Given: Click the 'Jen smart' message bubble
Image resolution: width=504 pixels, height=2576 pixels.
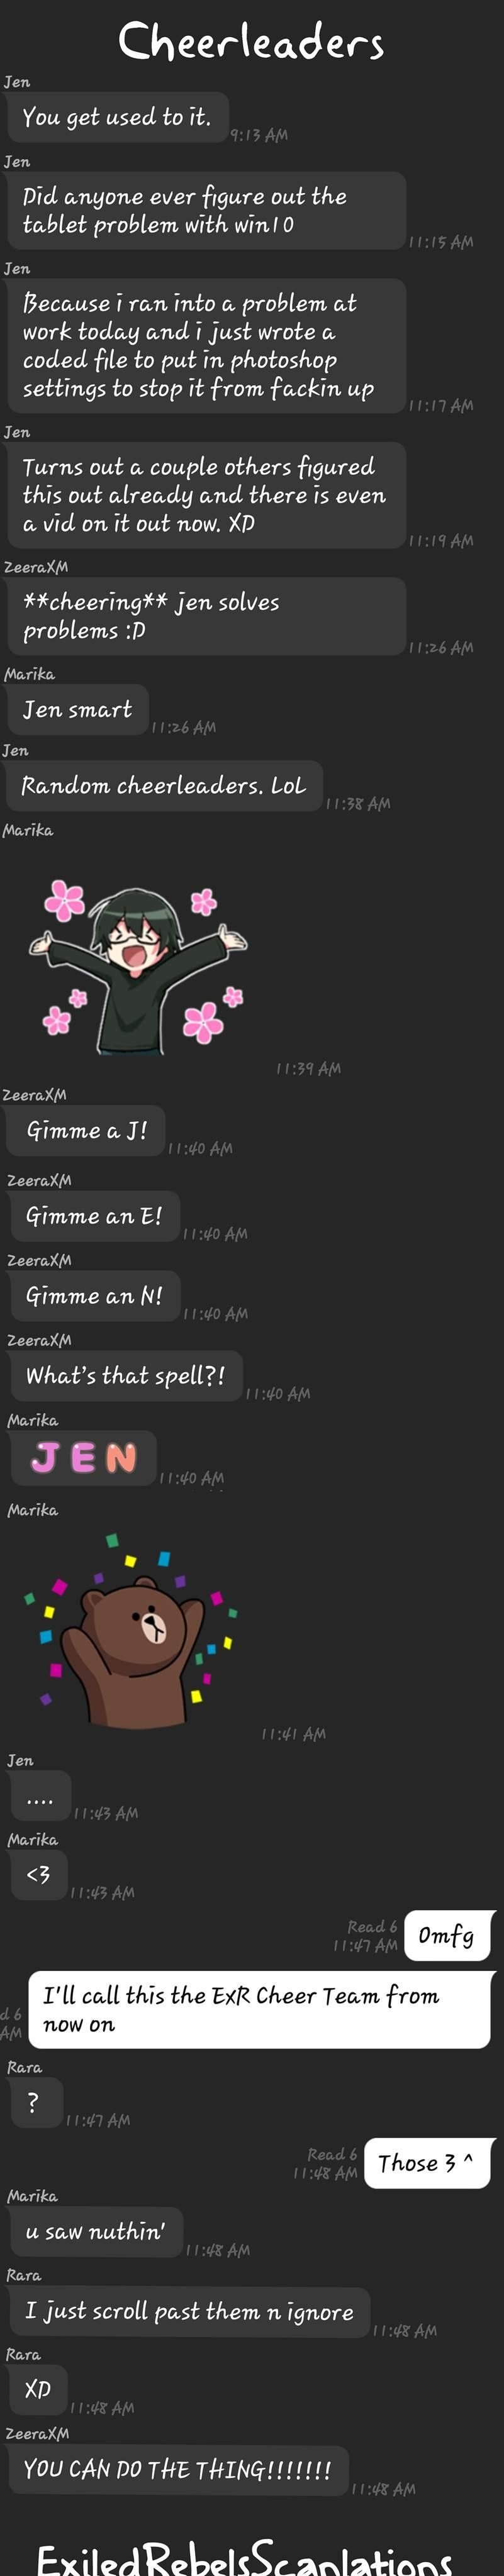Looking at the screenshot, I should [x=77, y=710].
